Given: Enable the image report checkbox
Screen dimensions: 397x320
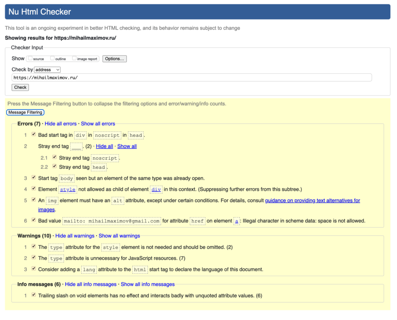Looking at the screenshot, I should click(x=74, y=58).
